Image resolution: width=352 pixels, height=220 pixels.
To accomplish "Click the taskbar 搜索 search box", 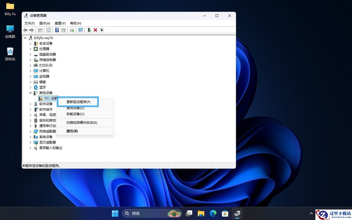I will 152,213.
